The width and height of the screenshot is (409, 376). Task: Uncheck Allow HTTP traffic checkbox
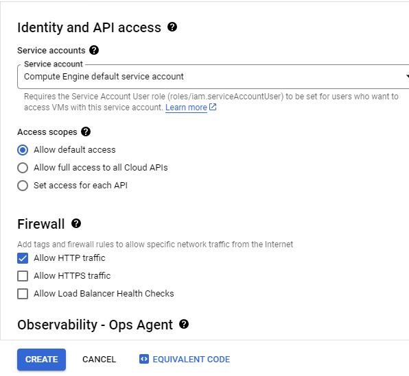coord(23,258)
